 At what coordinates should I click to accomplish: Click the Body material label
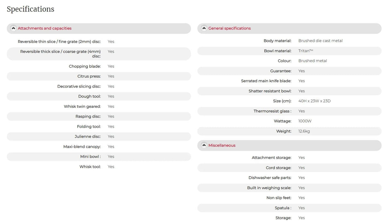(x=277, y=41)
